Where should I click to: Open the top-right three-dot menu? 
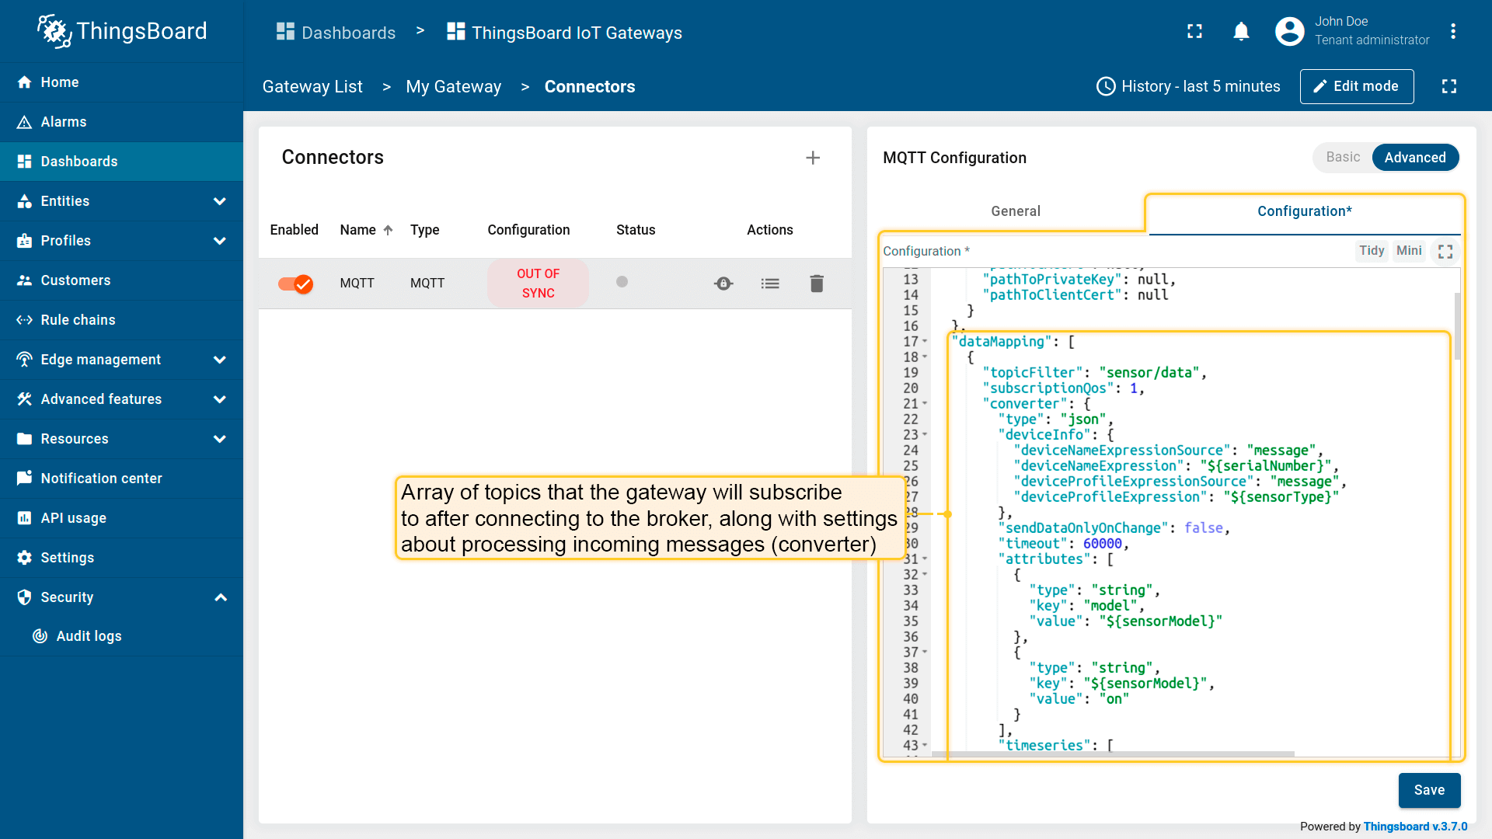pyautogui.click(x=1453, y=31)
